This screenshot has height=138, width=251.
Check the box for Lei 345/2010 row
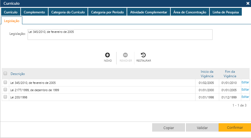[x=5, y=83]
